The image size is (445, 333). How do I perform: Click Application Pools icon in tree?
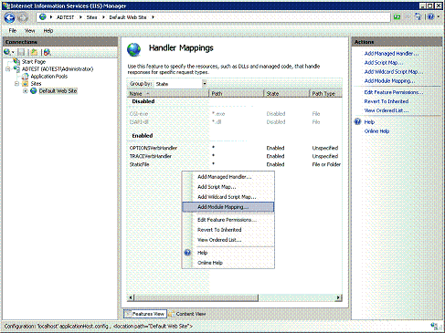tap(26, 77)
